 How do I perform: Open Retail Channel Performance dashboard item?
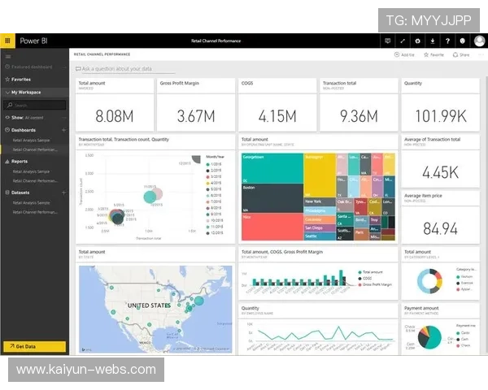click(x=35, y=149)
